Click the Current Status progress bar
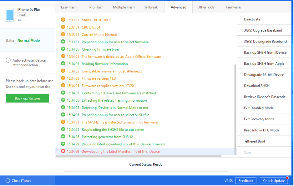 146,170
